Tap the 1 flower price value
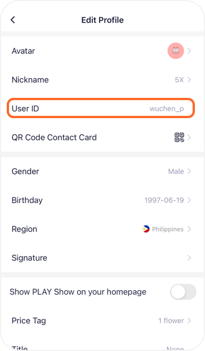Viewport: 205px width, 351px height. click(x=171, y=321)
